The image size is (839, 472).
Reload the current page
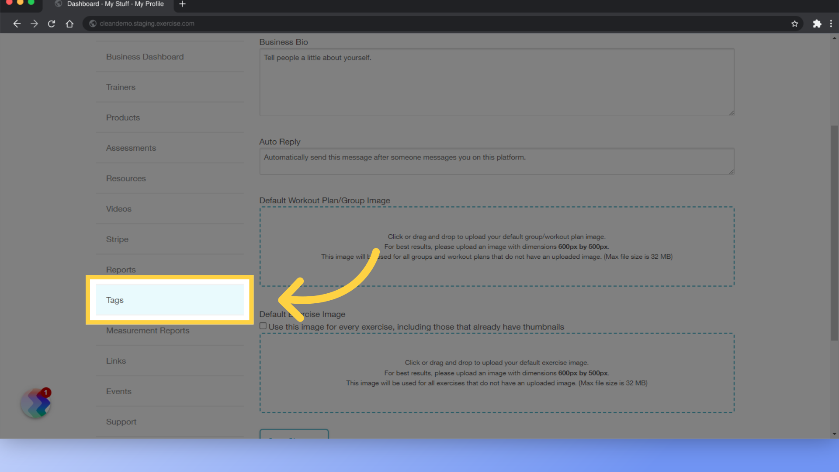coord(52,24)
